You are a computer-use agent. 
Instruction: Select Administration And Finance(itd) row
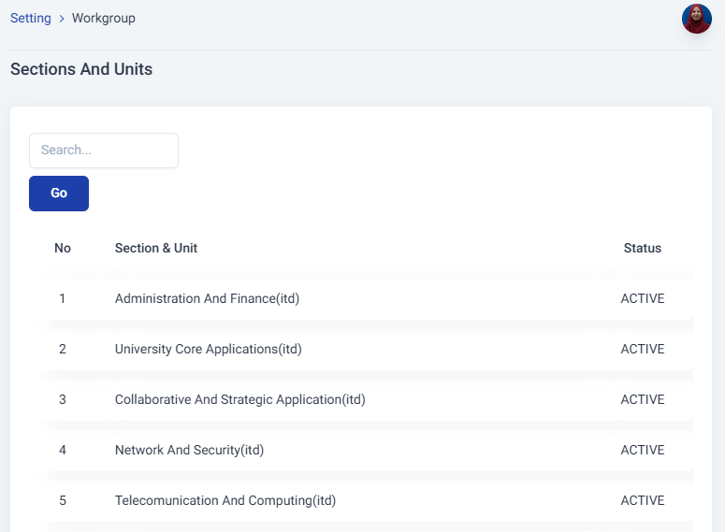click(207, 299)
